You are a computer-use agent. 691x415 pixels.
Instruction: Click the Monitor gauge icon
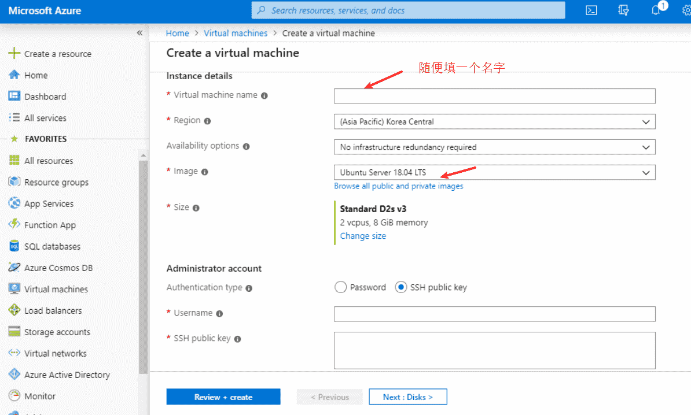click(x=14, y=395)
